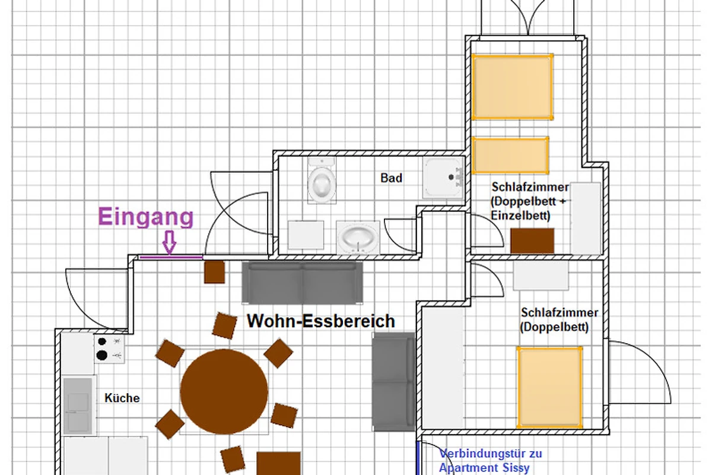
Task: Click long white wardrobe in lower Schlafzimmer
Action: click(443, 369)
